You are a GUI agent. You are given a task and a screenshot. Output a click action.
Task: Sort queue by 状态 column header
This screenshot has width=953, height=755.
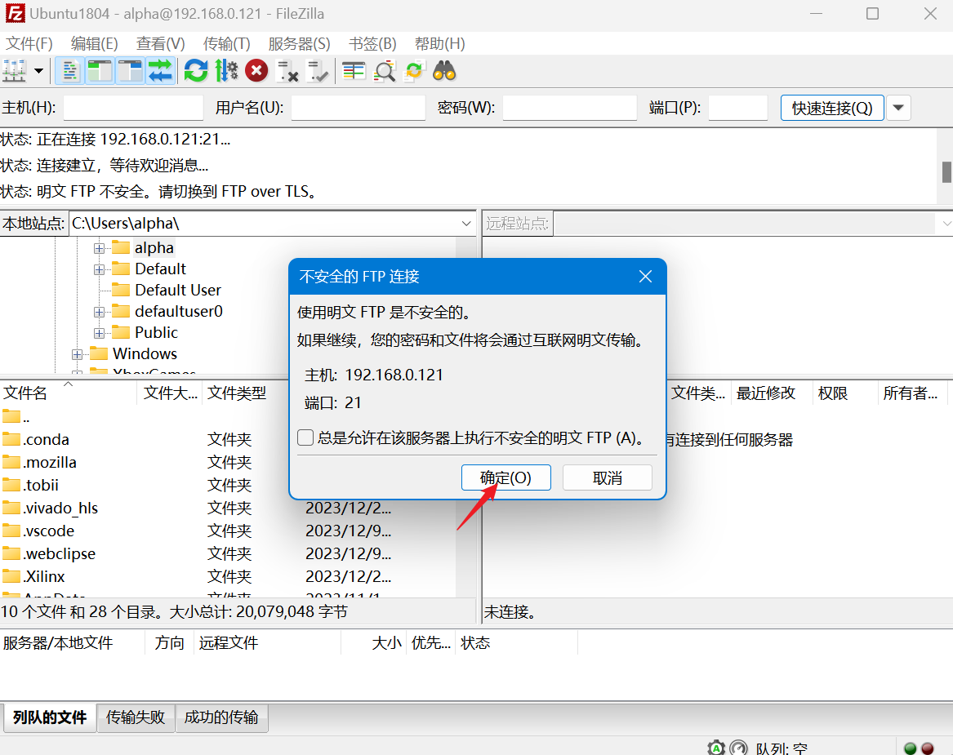(x=516, y=642)
